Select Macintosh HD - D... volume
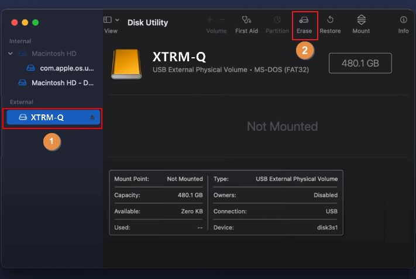Image resolution: width=416 pixels, height=279 pixels. pos(63,83)
